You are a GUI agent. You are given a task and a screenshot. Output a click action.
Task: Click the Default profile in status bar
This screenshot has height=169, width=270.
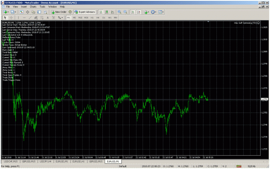coord(123,166)
